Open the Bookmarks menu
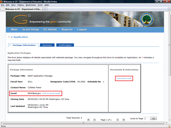The height and width of the screenshot is (128, 171). click(x=31, y=5)
